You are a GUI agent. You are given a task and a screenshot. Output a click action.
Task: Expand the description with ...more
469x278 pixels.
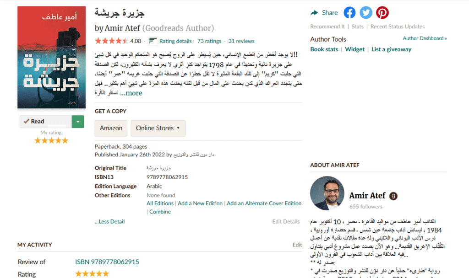coord(131,93)
